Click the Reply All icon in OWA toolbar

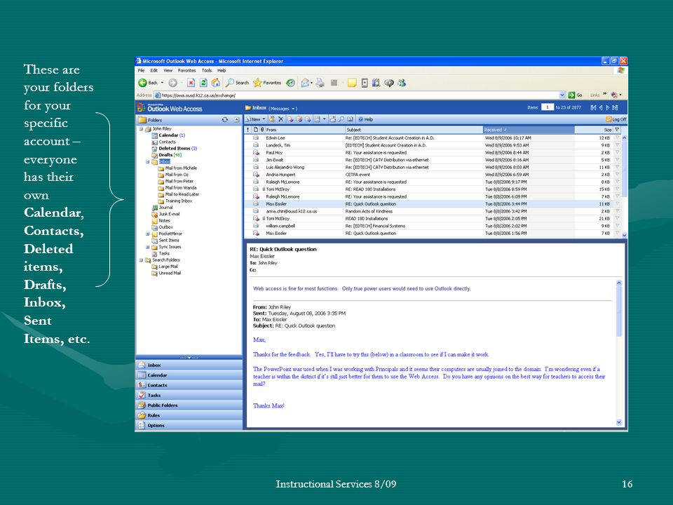coord(299,119)
